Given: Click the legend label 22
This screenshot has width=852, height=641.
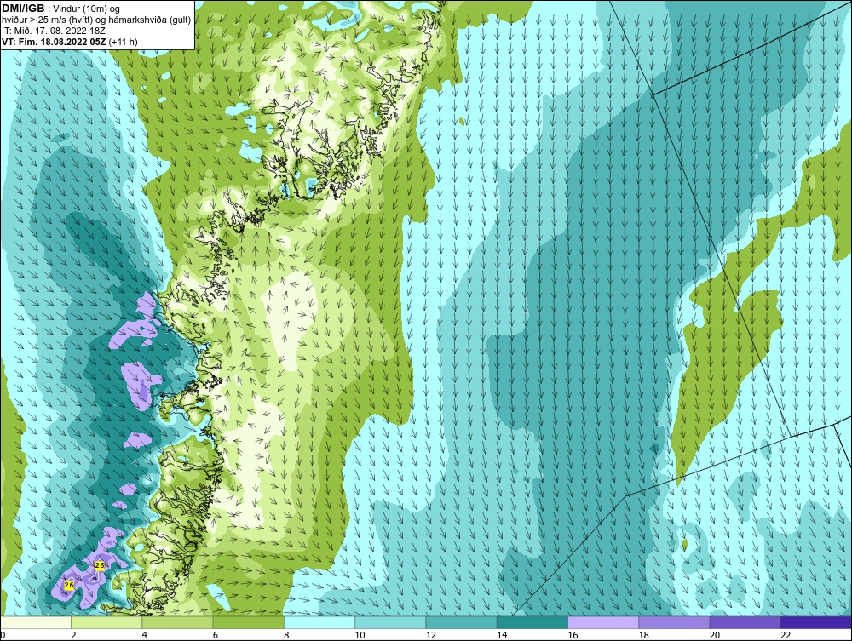Looking at the screenshot, I should 786,636.
